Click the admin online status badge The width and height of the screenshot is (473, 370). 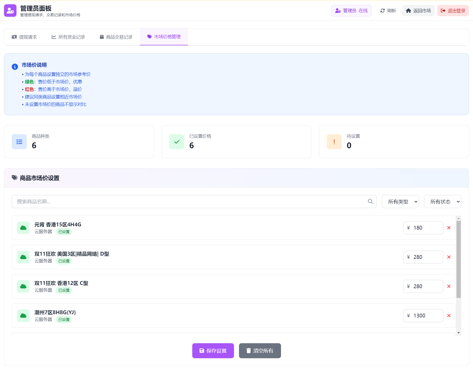pos(351,11)
